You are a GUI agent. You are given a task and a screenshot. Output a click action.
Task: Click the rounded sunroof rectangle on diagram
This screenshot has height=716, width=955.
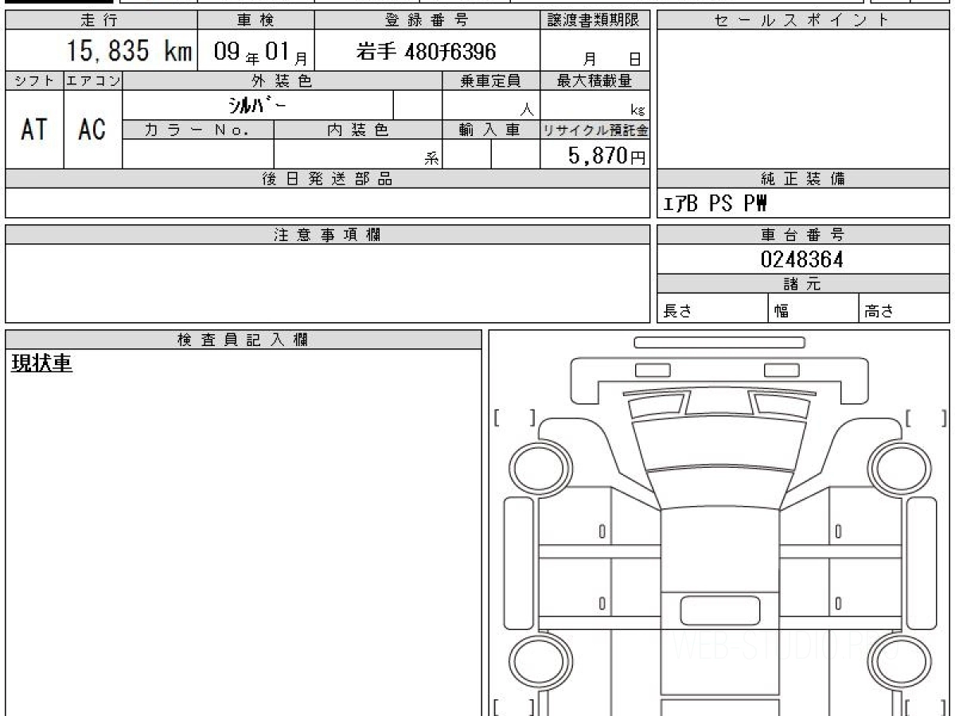[719, 610]
